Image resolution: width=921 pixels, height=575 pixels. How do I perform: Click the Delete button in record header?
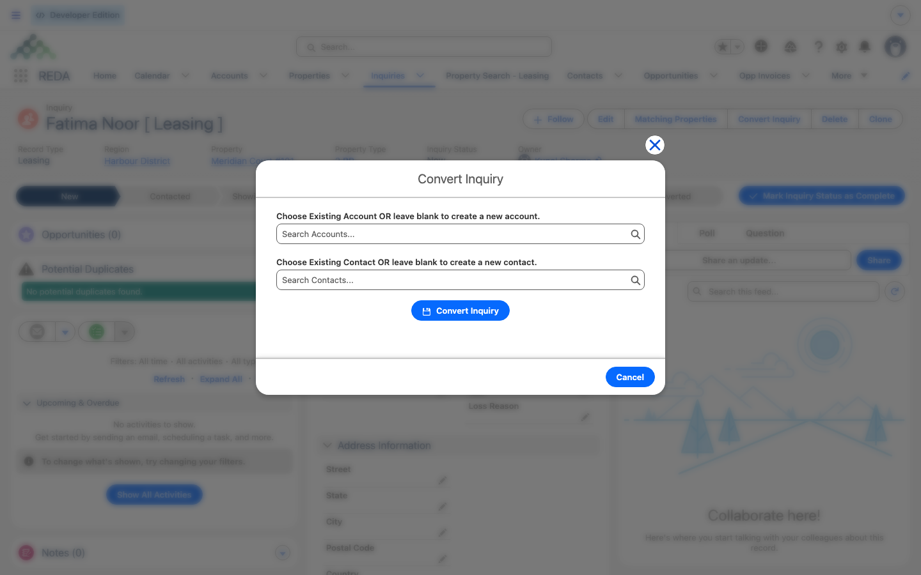[x=834, y=119]
